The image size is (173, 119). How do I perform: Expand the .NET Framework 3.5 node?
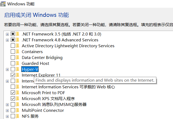coord(7,34)
